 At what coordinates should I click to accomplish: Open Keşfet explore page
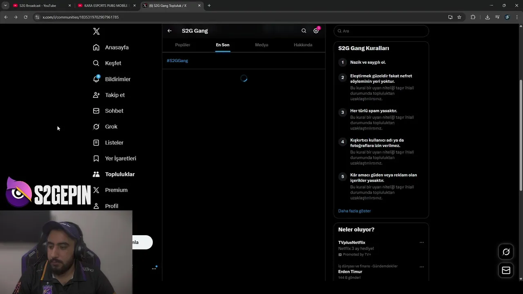click(107, 63)
